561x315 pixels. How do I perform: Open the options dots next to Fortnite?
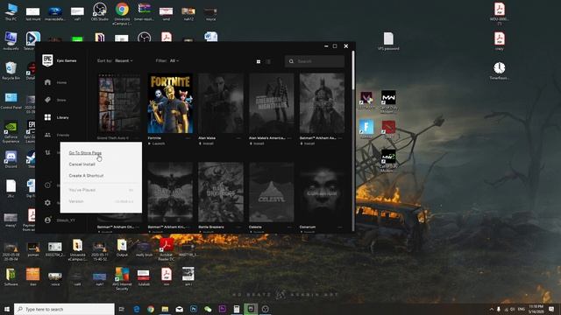pyautogui.click(x=188, y=138)
